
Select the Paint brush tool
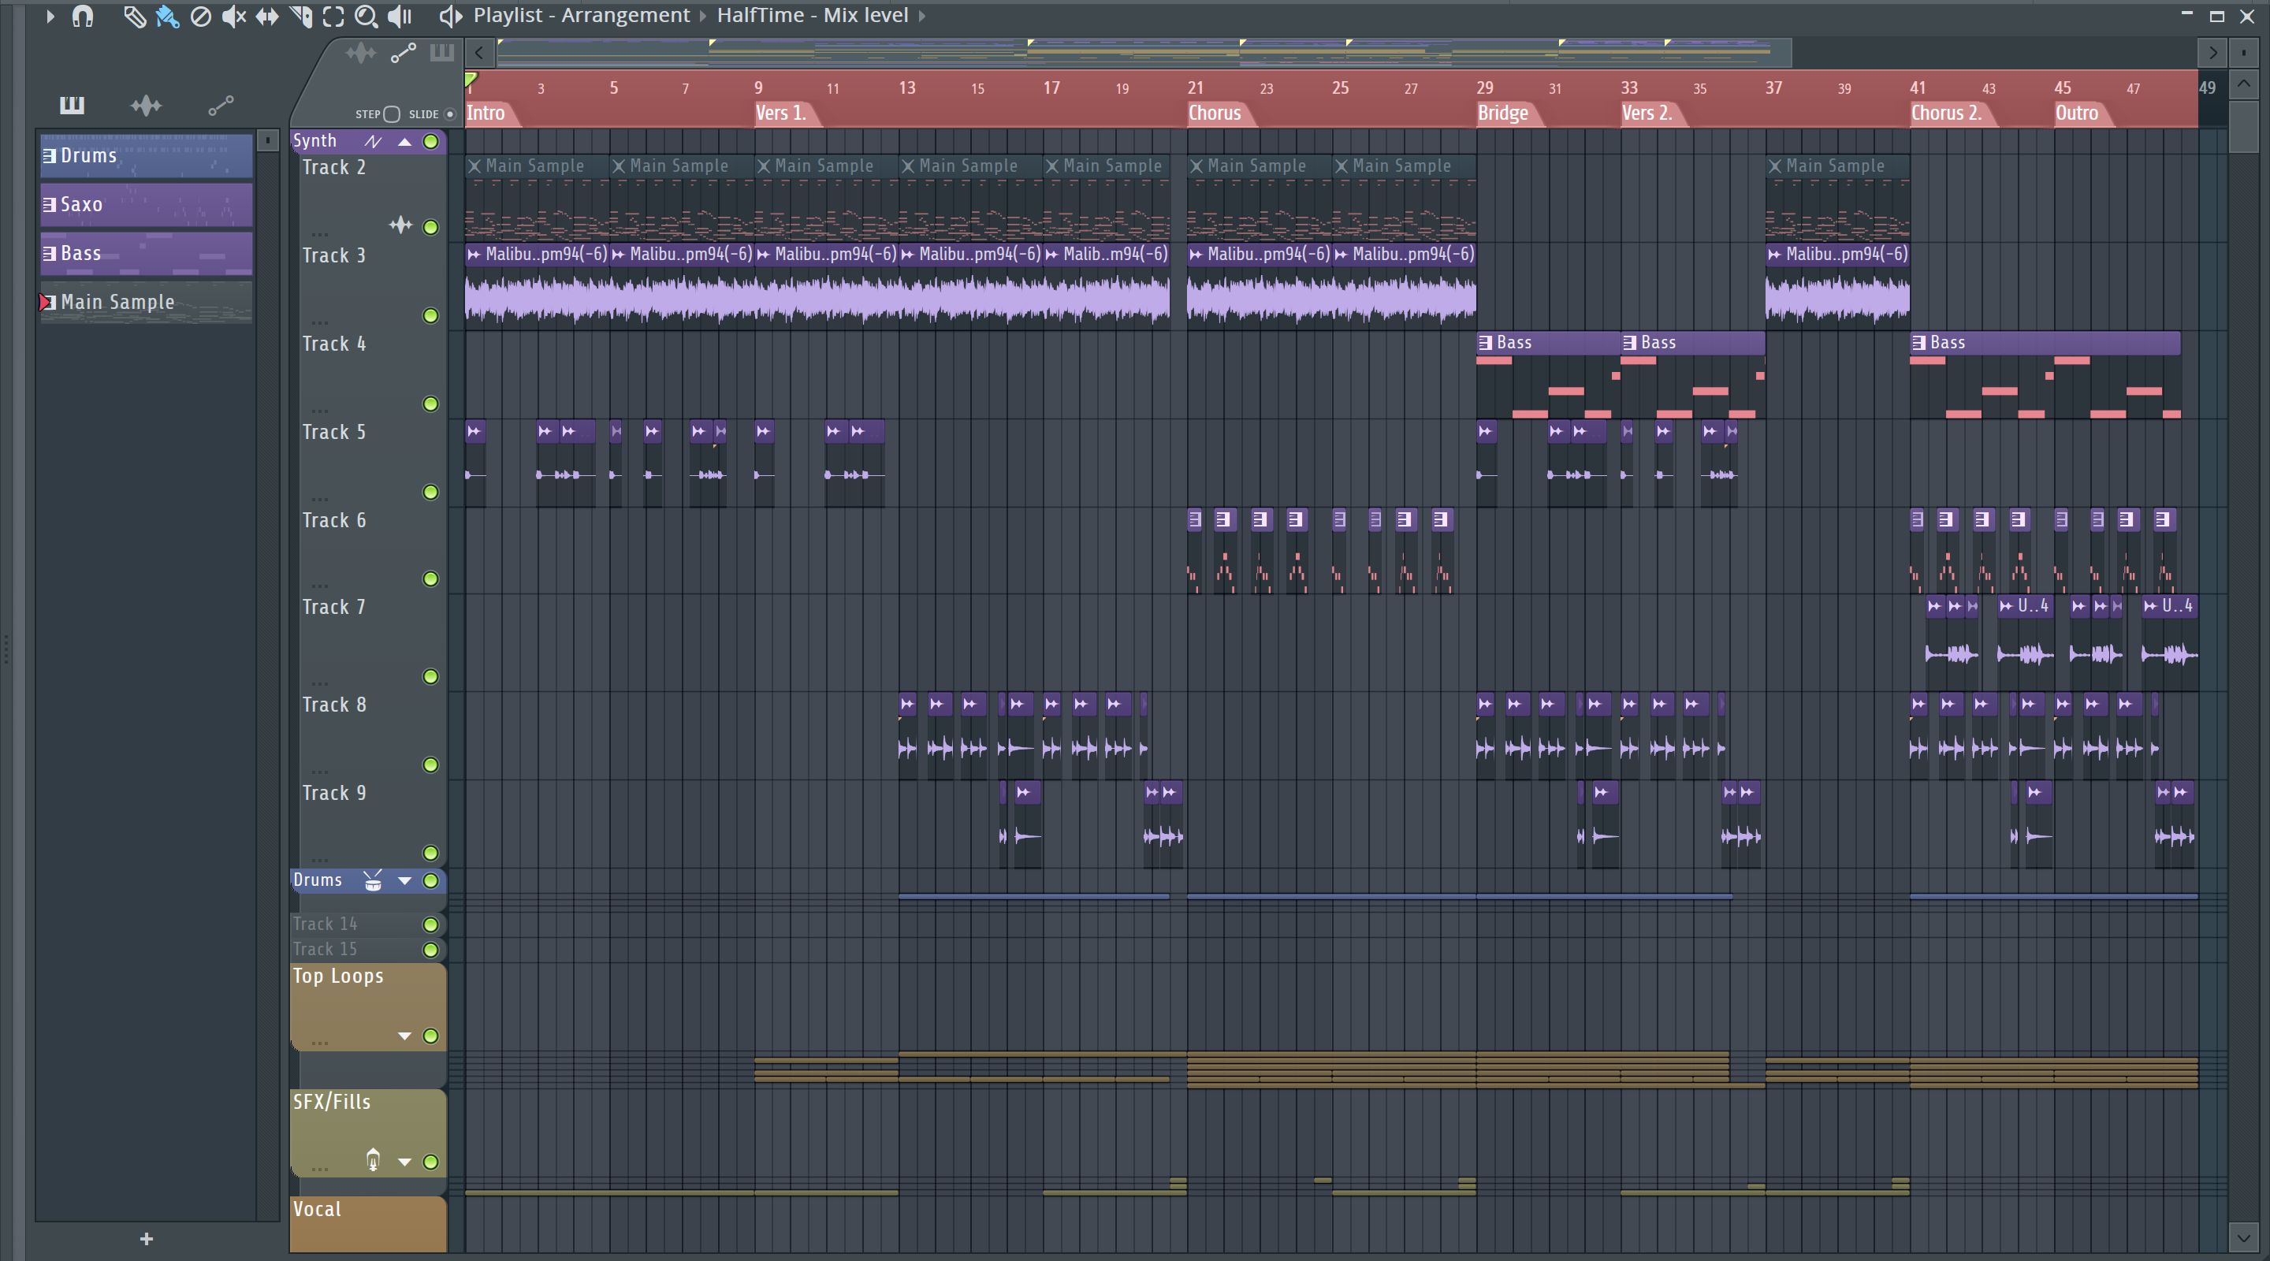(167, 16)
